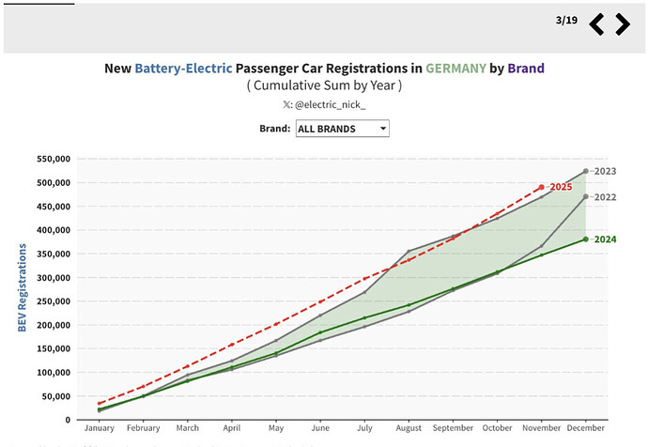Go to the next slide arrow
Viewport: 648px width, 447px height.
tap(622, 24)
